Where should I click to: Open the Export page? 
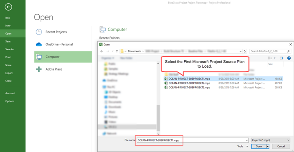[x=9, y=73]
